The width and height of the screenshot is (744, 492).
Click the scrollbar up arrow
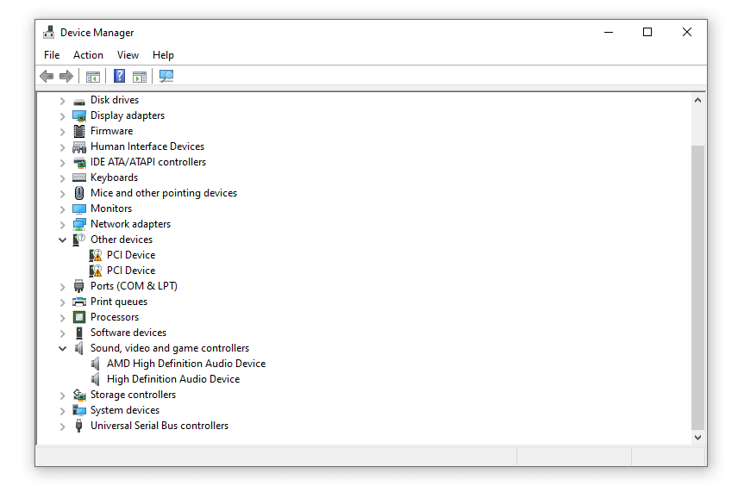coord(697,100)
